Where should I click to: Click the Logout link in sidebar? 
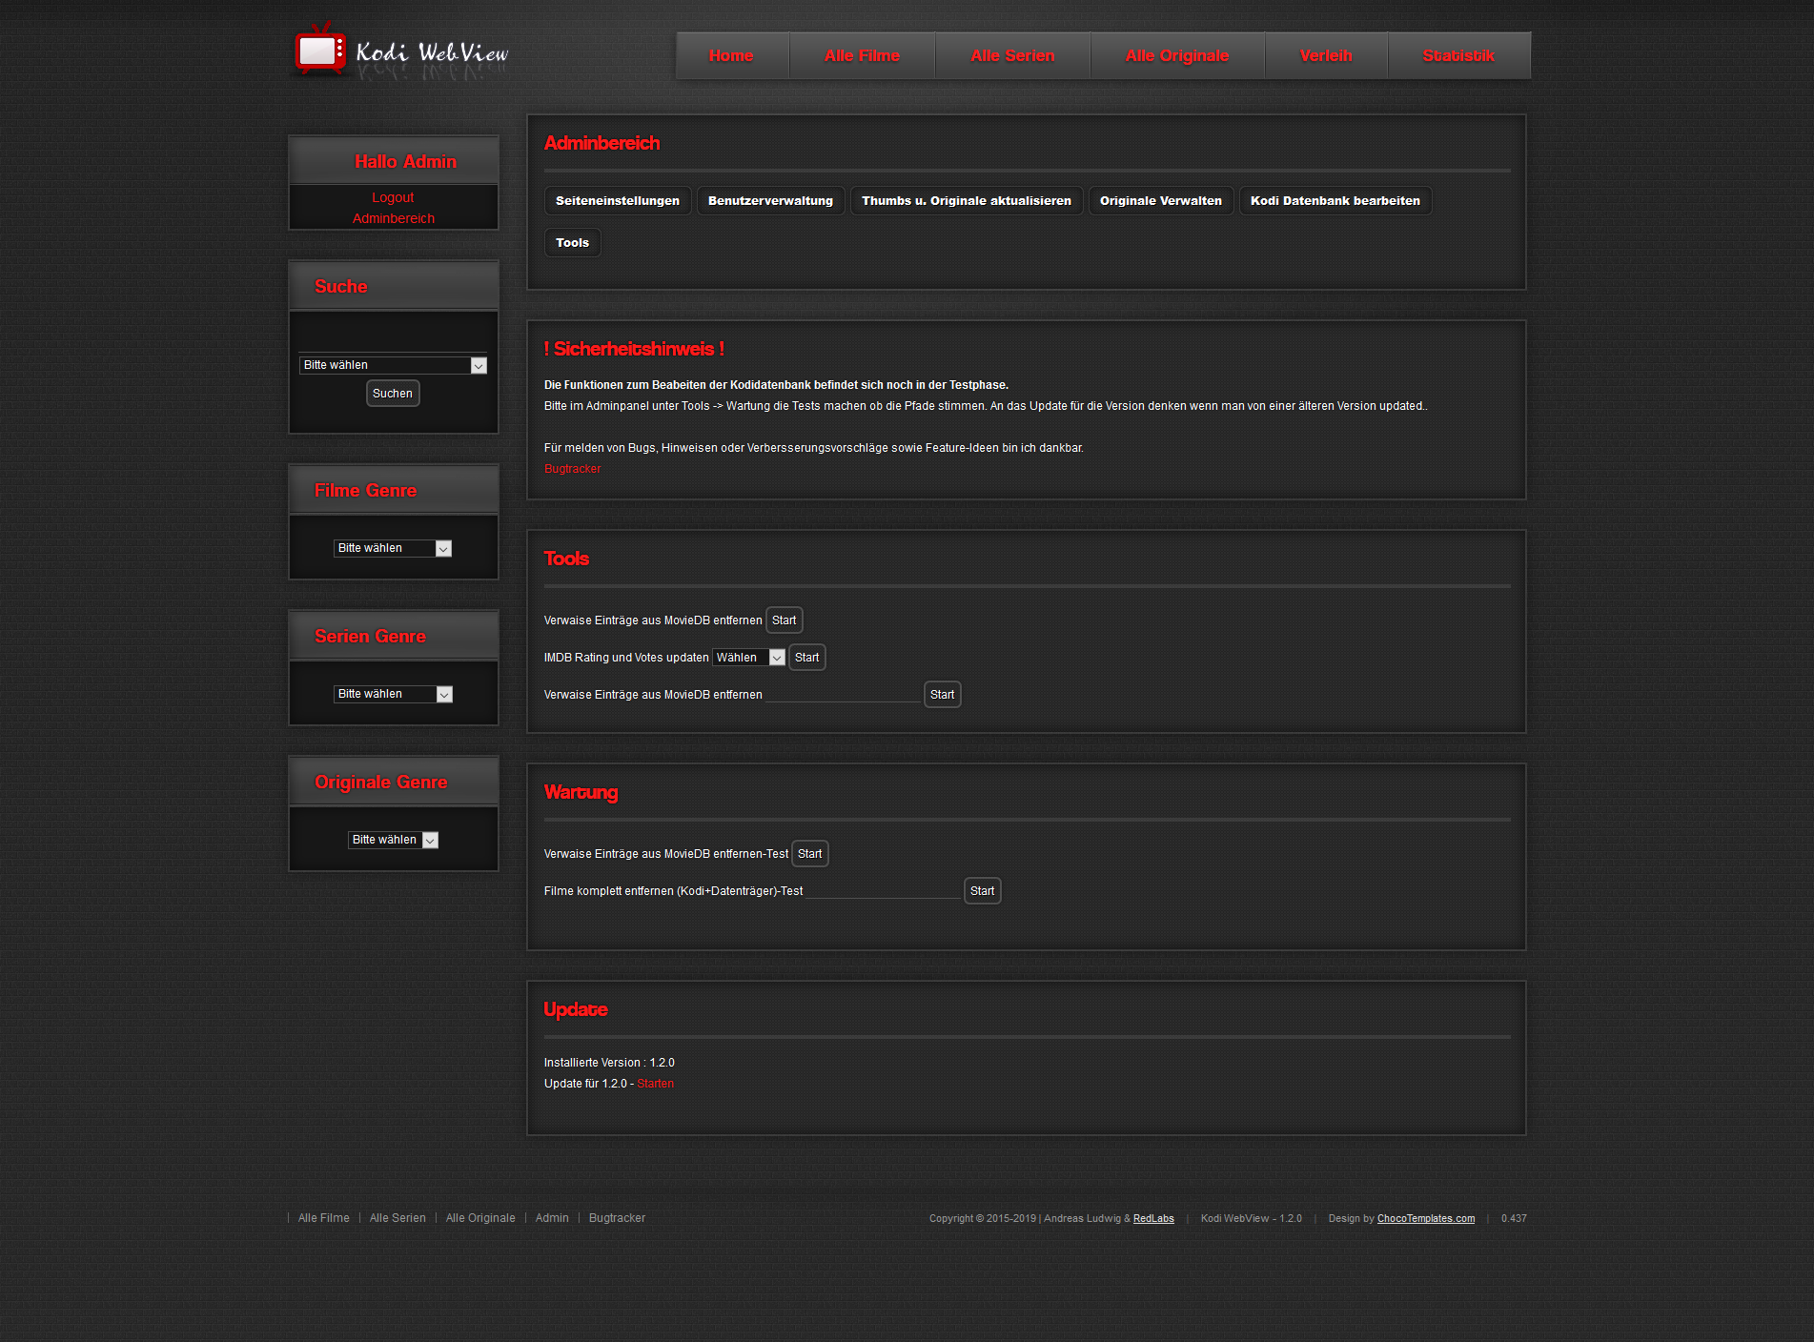point(393,197)
